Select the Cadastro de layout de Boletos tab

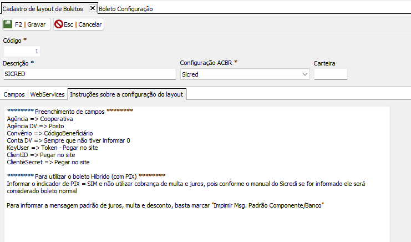click(x=43, y=9)
